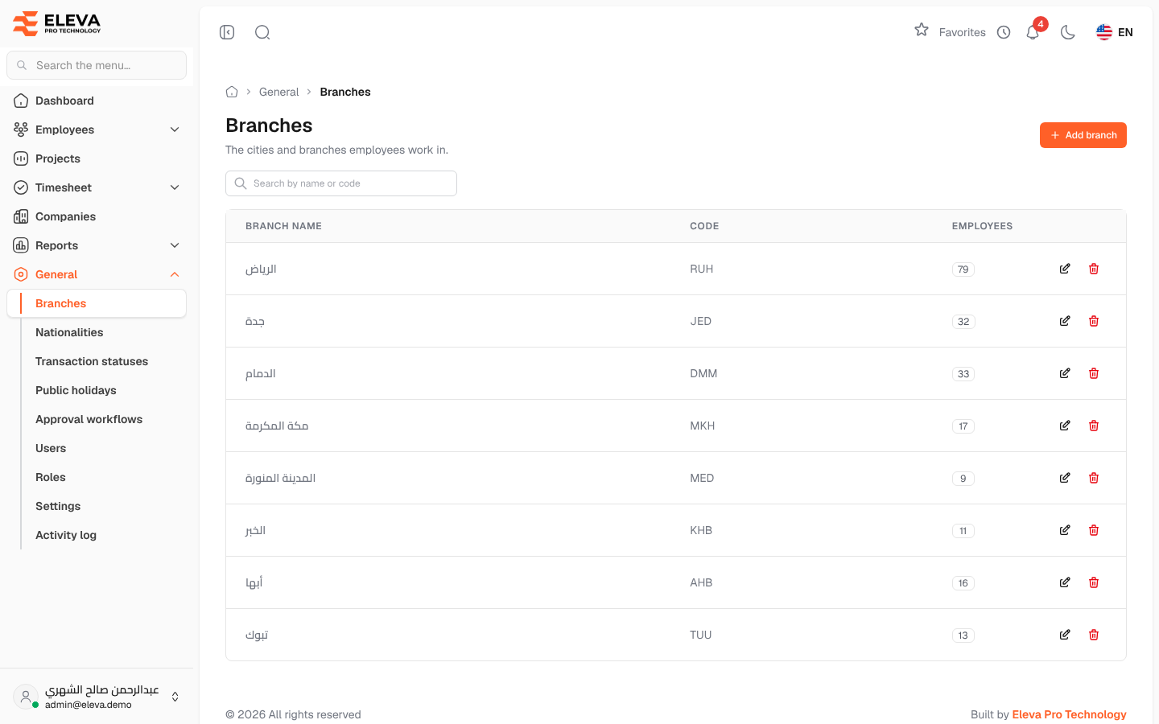
Task: Click the Add branch button
Action: click(x=1083, y=135)
